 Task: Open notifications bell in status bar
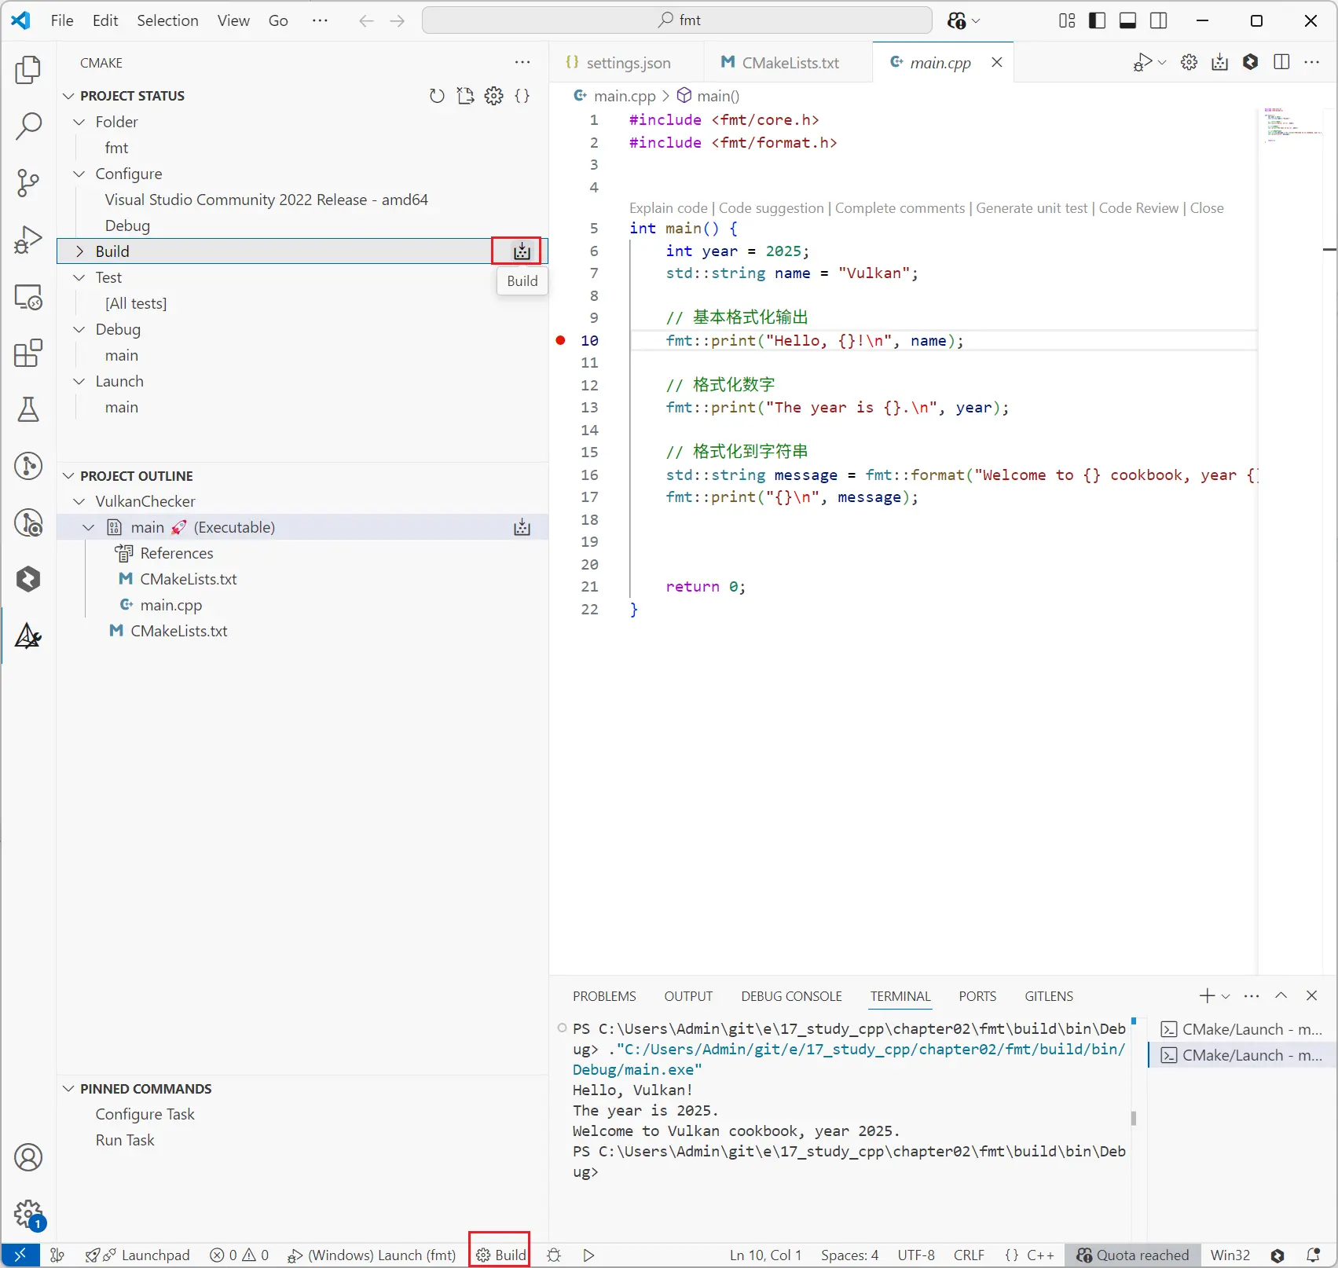point(1313,1255)
